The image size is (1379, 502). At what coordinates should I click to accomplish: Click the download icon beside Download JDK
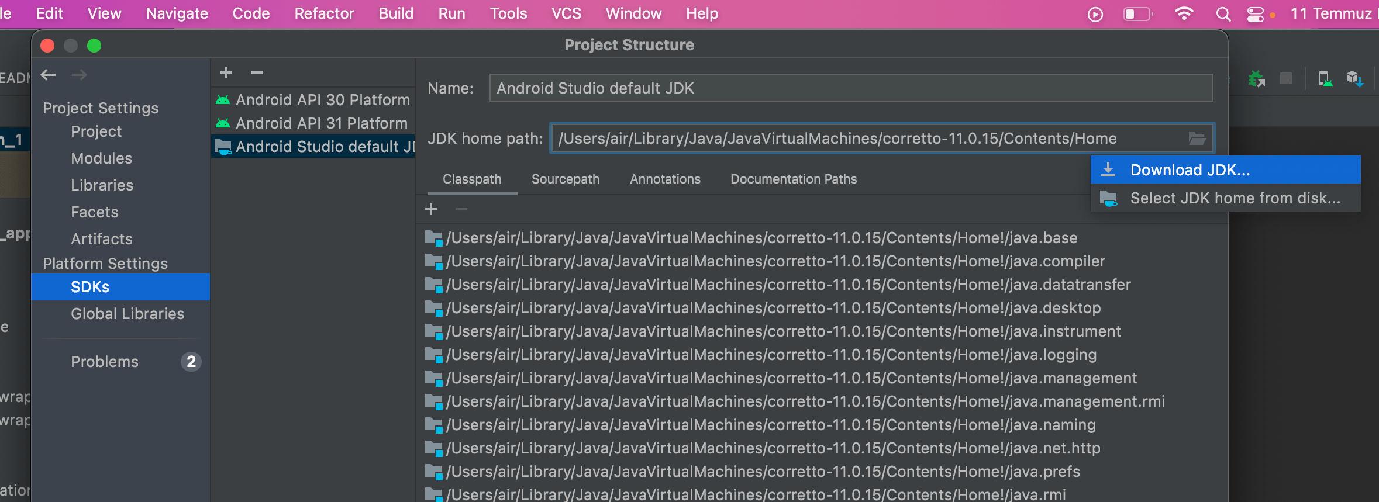coord(1108,170)
